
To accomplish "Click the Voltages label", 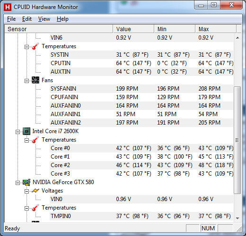I will tap(52, 191).
